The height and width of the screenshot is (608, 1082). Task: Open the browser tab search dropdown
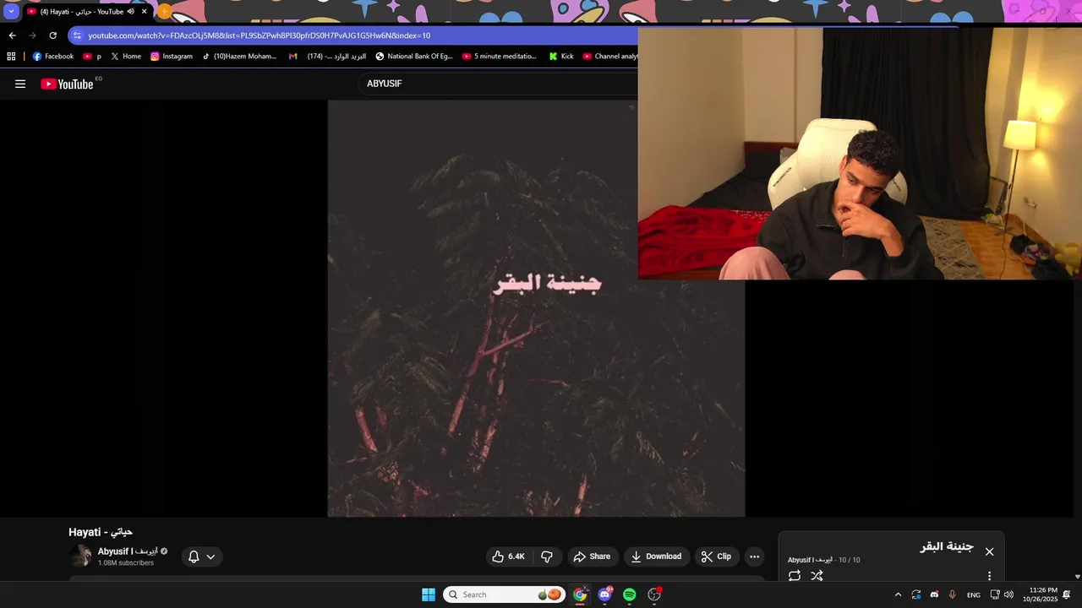pyautogui.click(x=11, y=12)
